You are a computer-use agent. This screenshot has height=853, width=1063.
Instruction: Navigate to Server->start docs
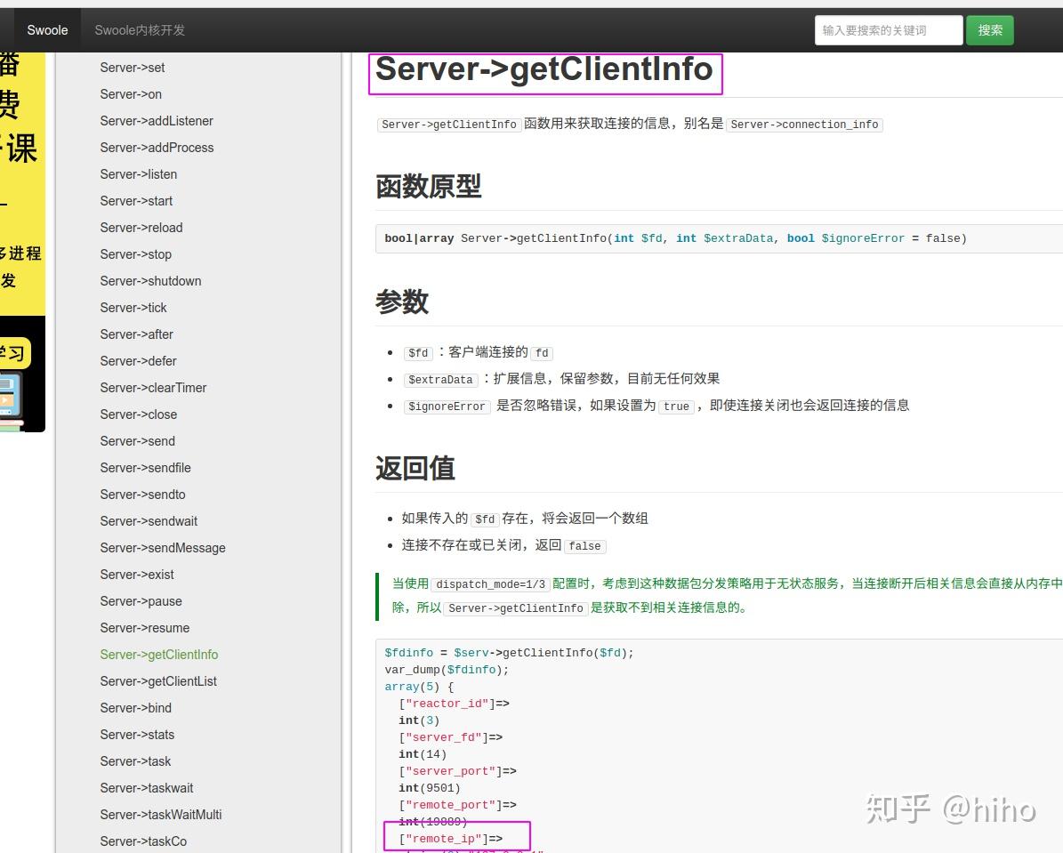(x=136, y=200)
